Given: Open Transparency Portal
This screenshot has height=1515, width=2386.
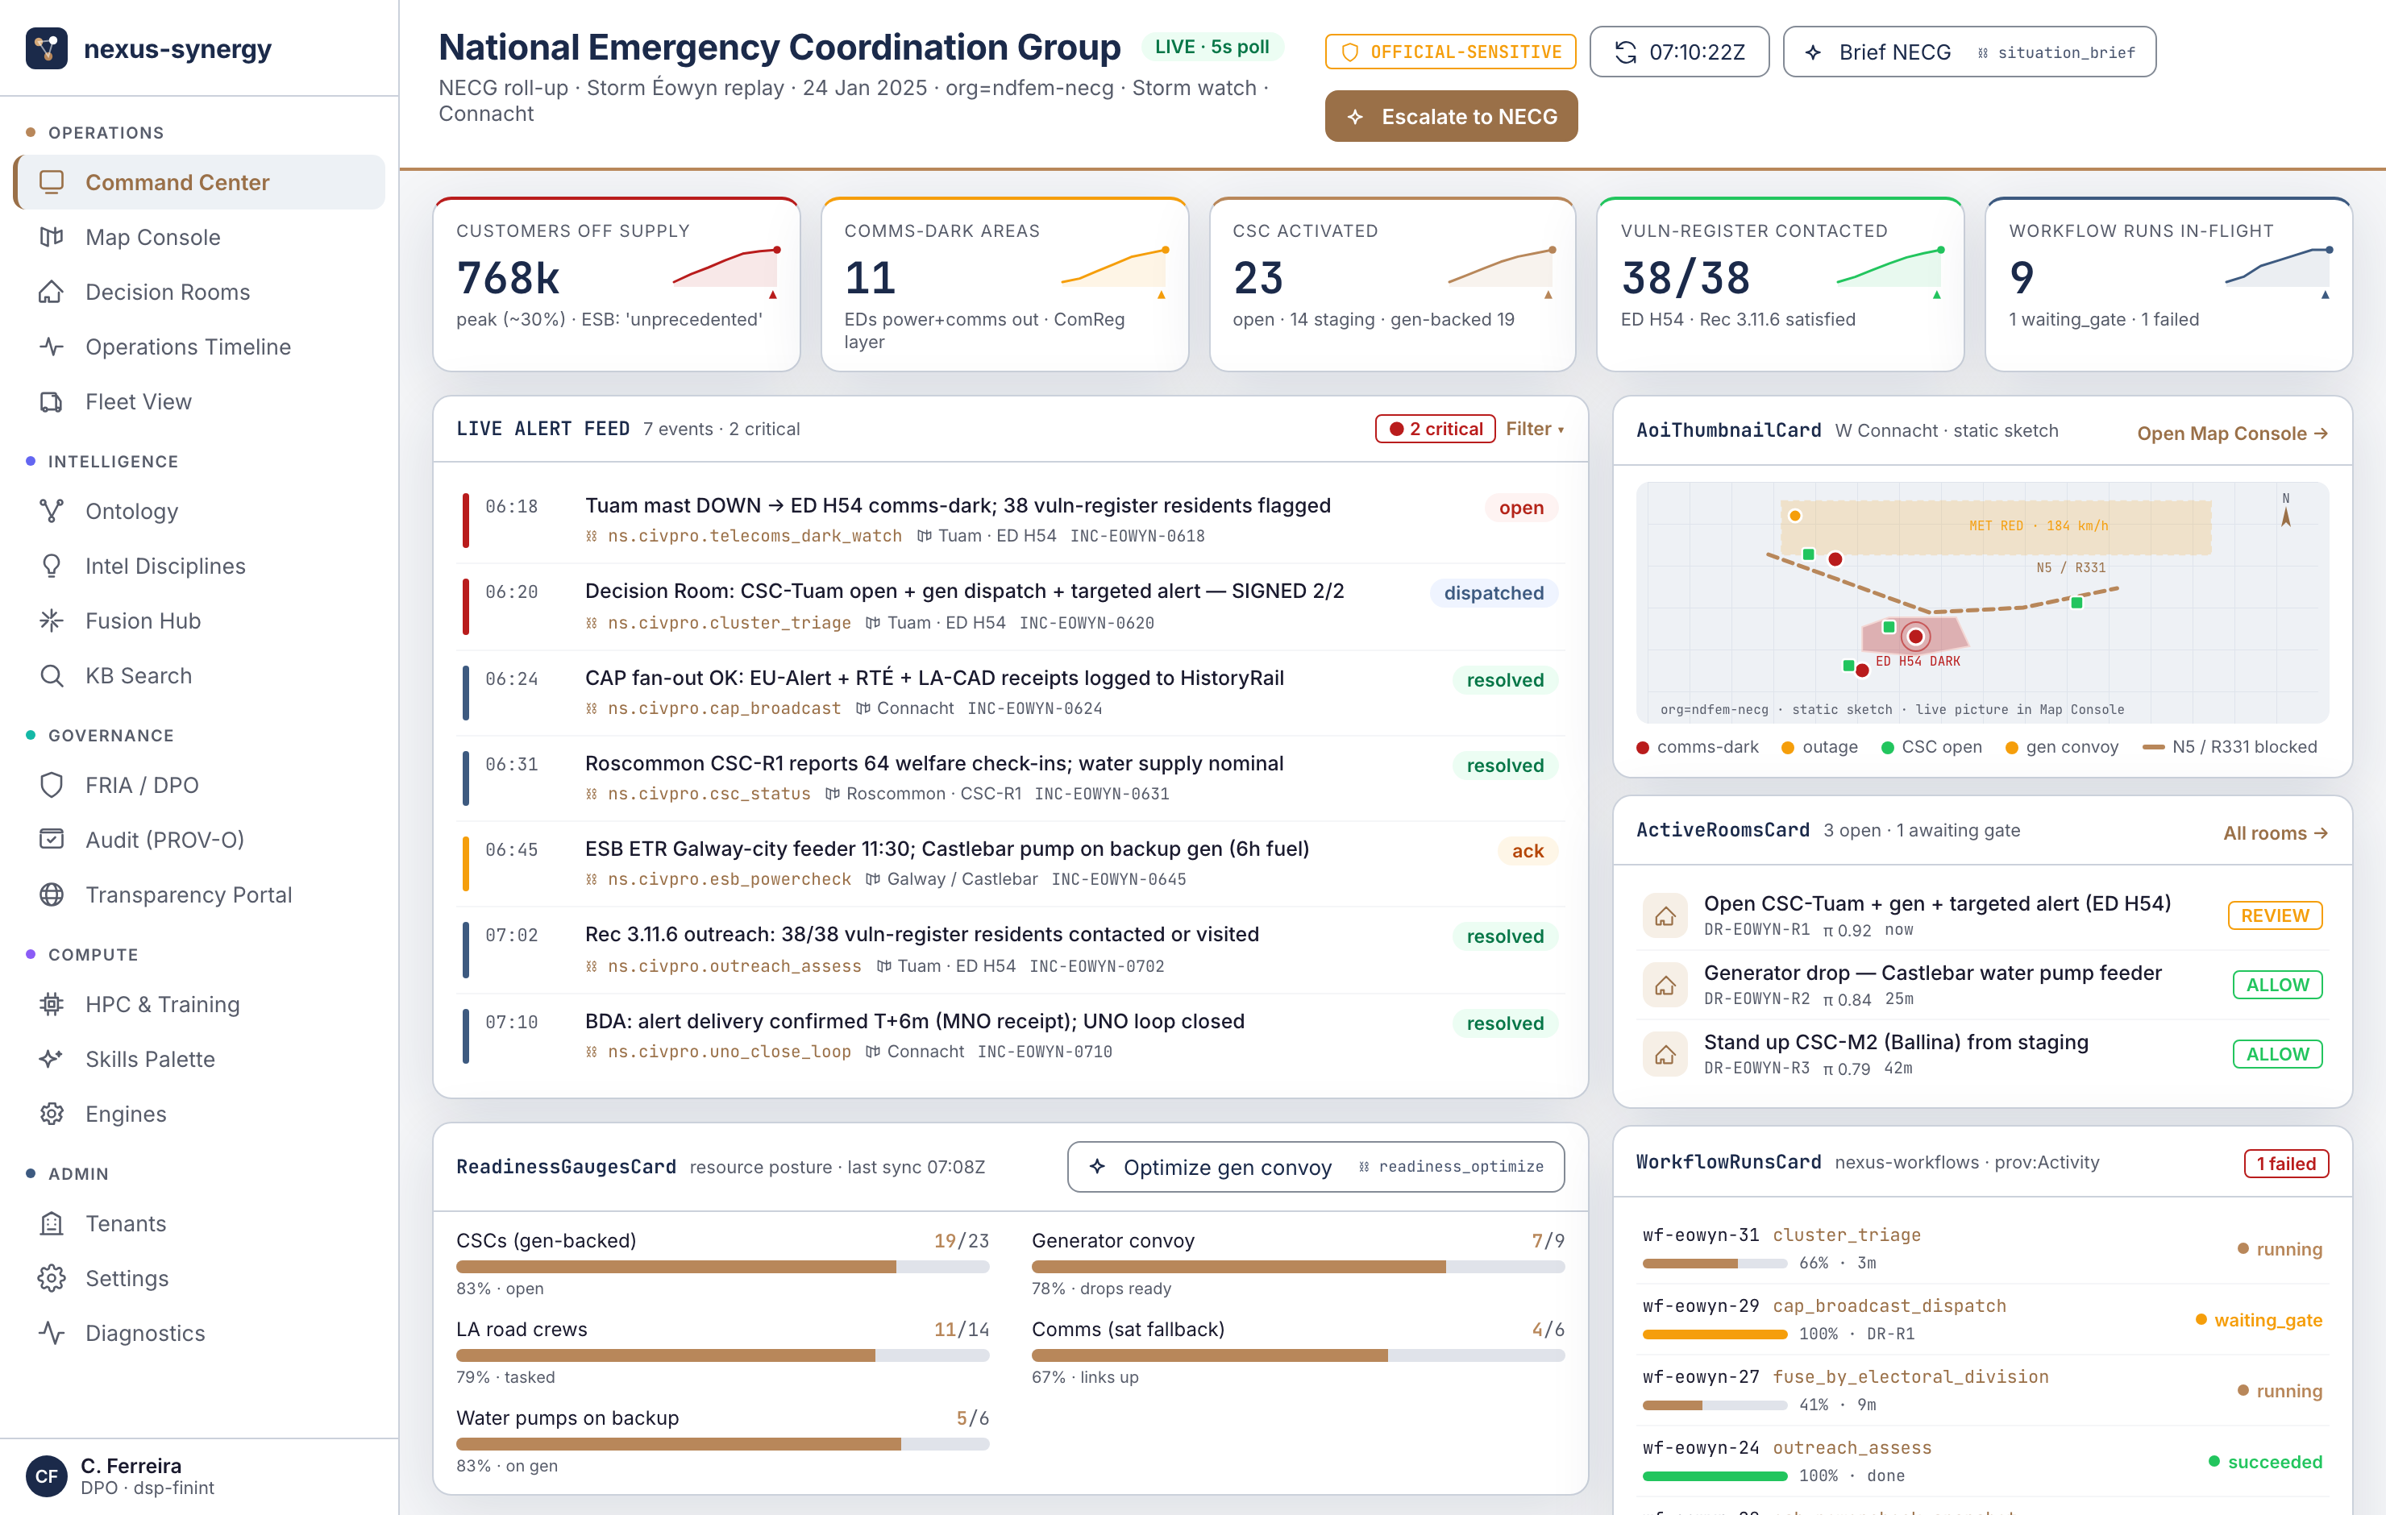Looking at the screenshot, I should tap(199, 894).
